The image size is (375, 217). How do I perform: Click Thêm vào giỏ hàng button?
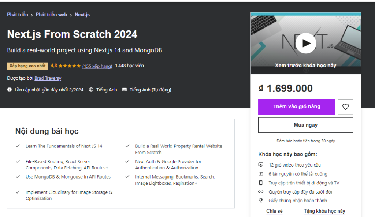click(x=297, y=107)
